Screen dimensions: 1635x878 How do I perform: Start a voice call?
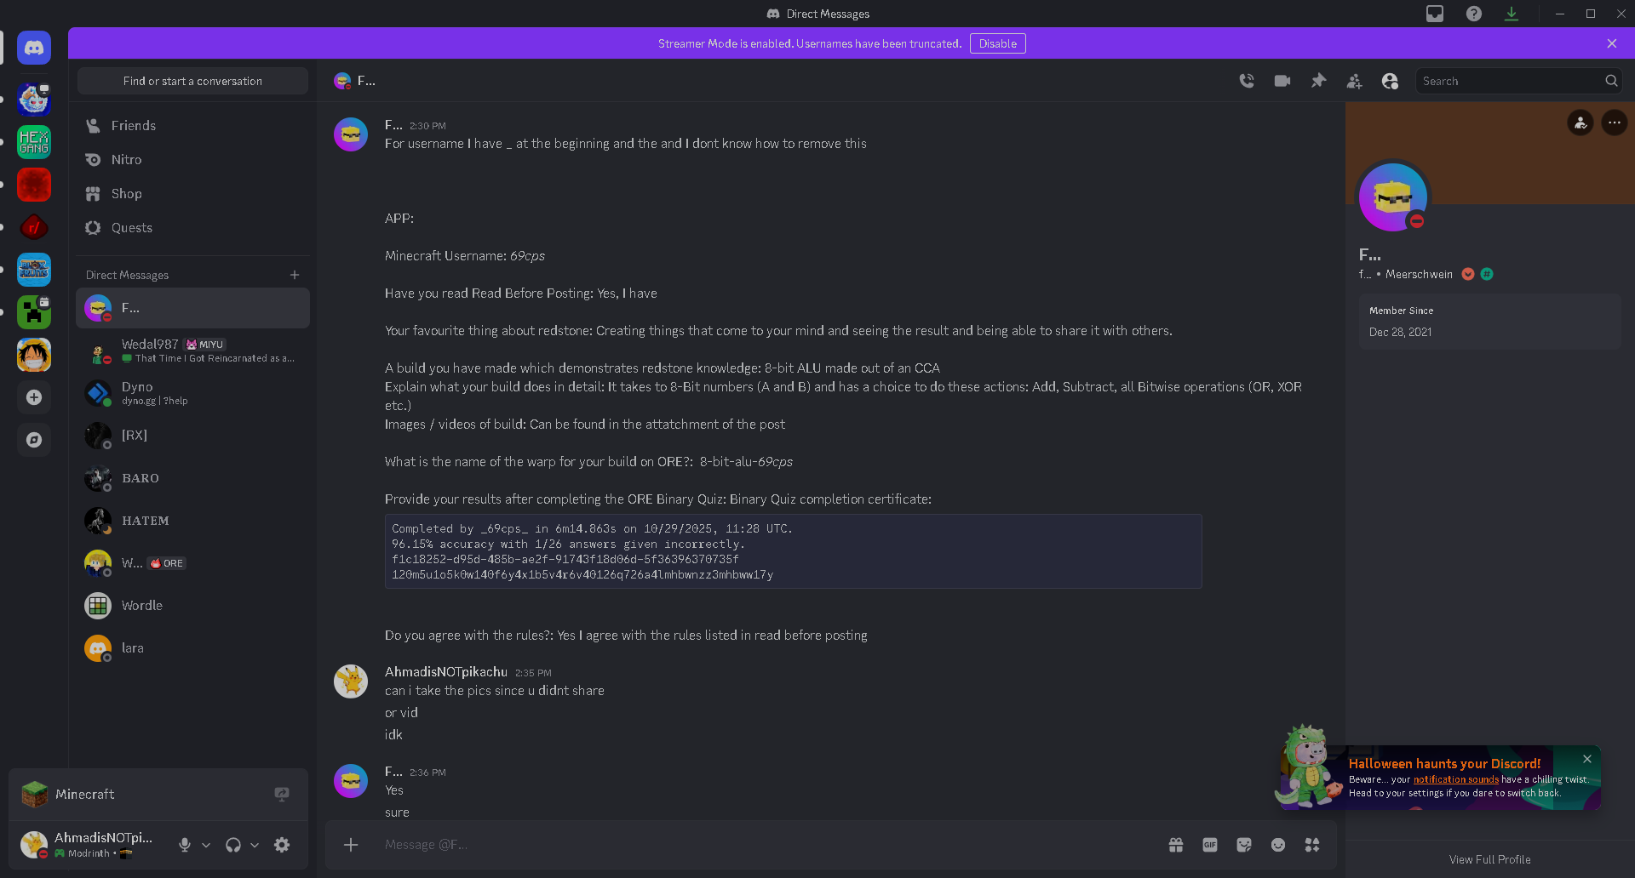coord(1247,81)
